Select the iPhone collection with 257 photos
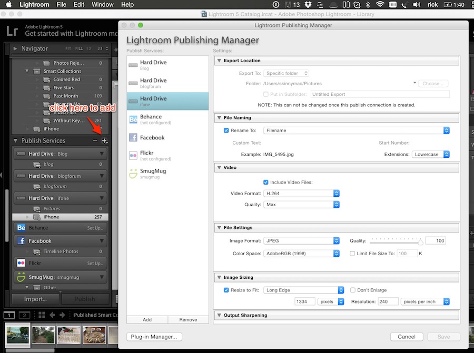The image size is (474, 353). (60, 217)
